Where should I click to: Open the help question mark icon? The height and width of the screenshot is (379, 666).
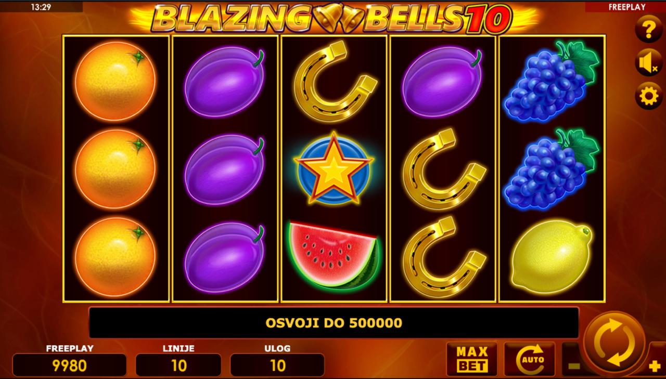(x=649, y=30)
